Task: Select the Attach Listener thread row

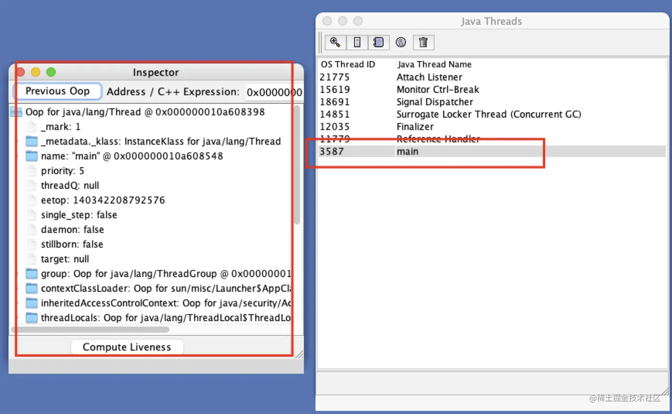Action: click(x=492, y=77)
